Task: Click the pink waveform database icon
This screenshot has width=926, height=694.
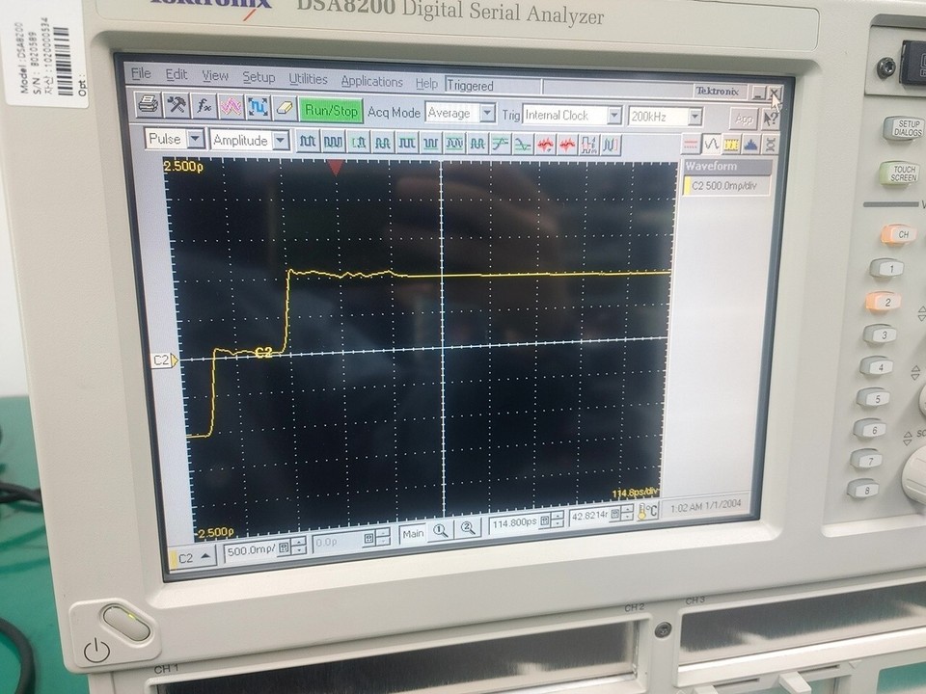Action: pyautogui.click(x=231, y=109)
